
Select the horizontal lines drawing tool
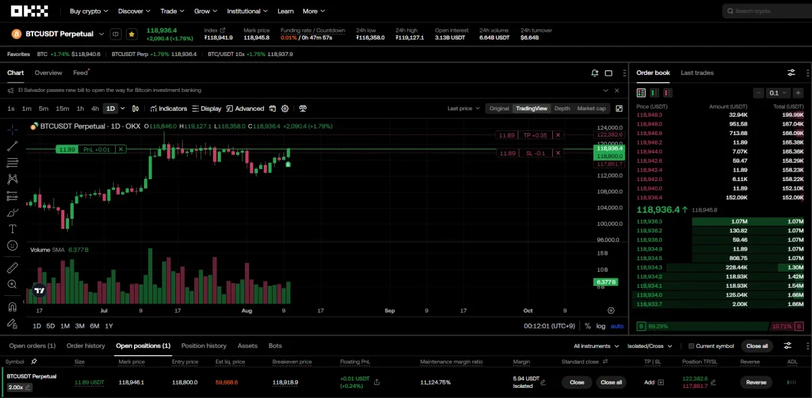(12, 163)
